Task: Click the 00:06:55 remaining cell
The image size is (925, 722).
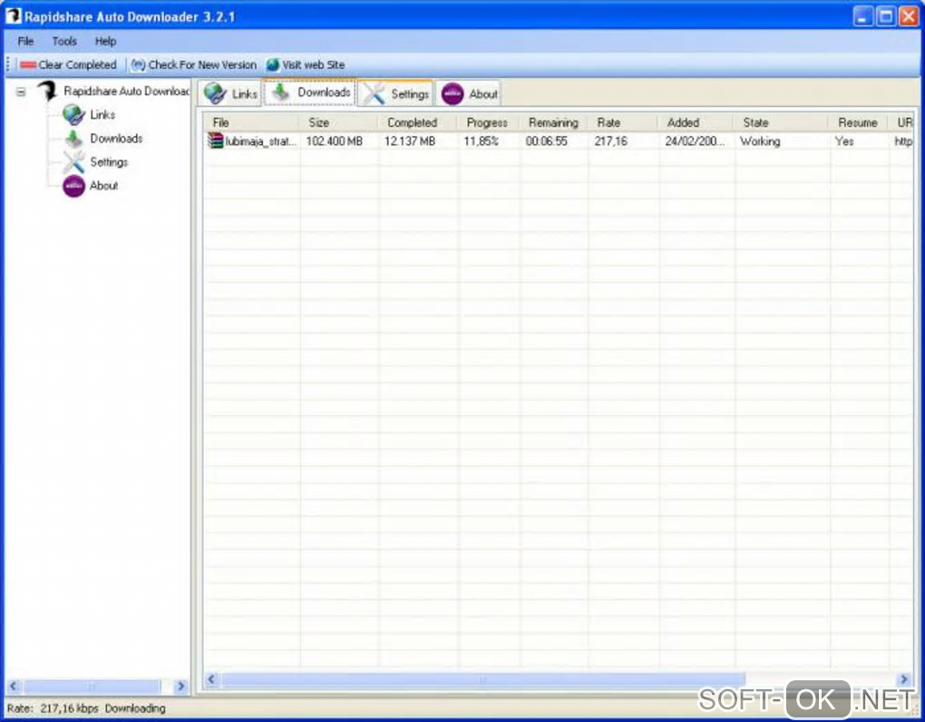Action: tap(546, 141)
